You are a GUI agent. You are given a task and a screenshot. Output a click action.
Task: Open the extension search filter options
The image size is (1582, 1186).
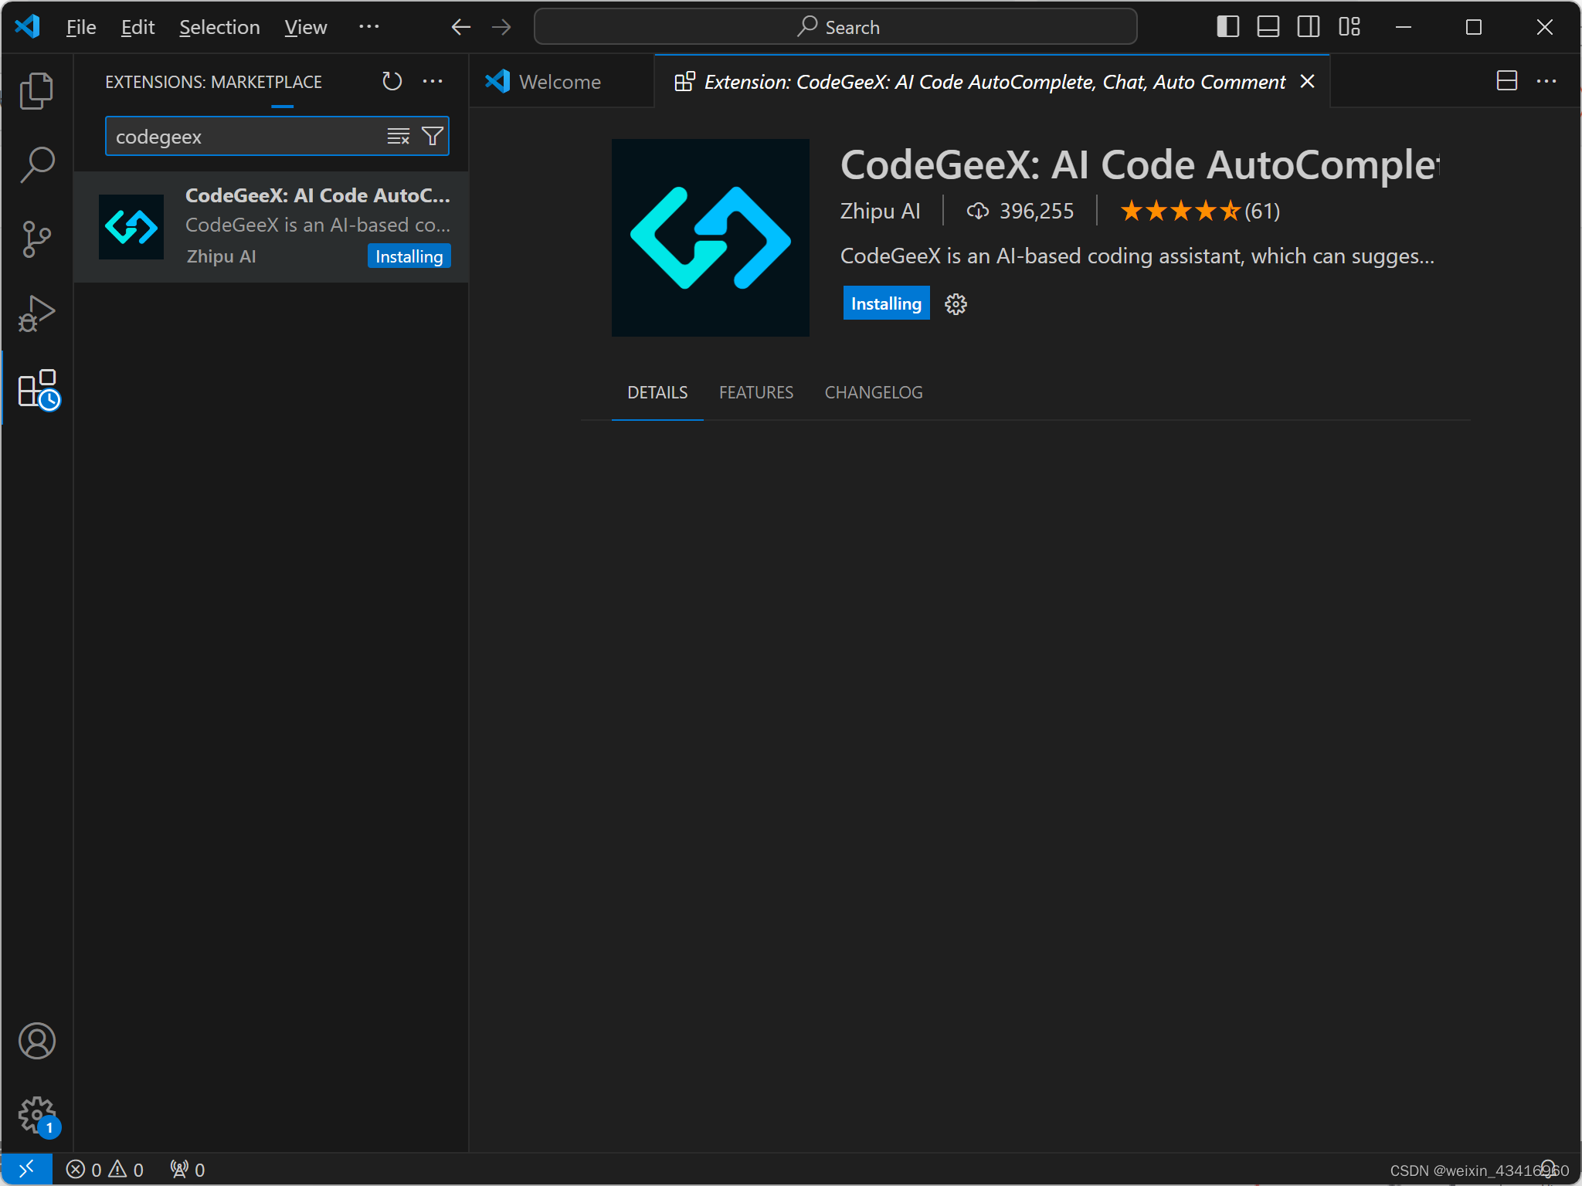[433, 137]
